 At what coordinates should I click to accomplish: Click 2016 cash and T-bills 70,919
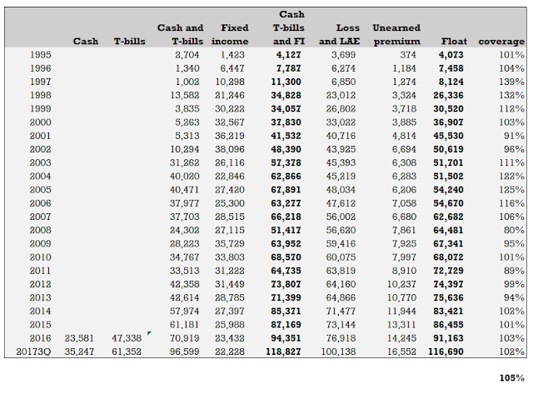[x=185, y=338]
